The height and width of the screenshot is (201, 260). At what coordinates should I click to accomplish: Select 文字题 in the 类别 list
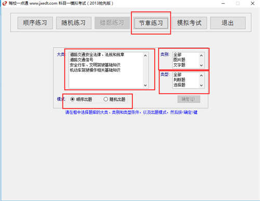pyautogui.click(x=179, y=65)
